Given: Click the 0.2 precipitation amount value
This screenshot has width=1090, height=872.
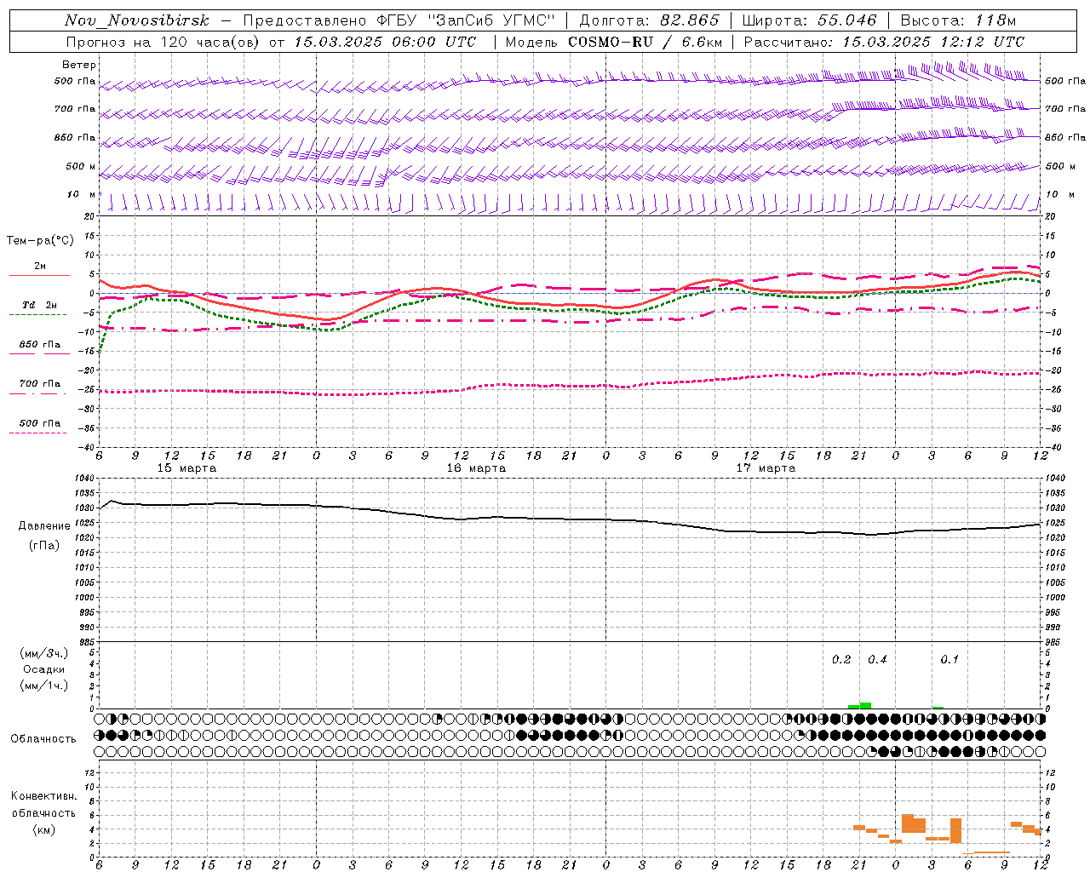Looking at the screenshot, I should pyautogui.click(x=841, y=660).
